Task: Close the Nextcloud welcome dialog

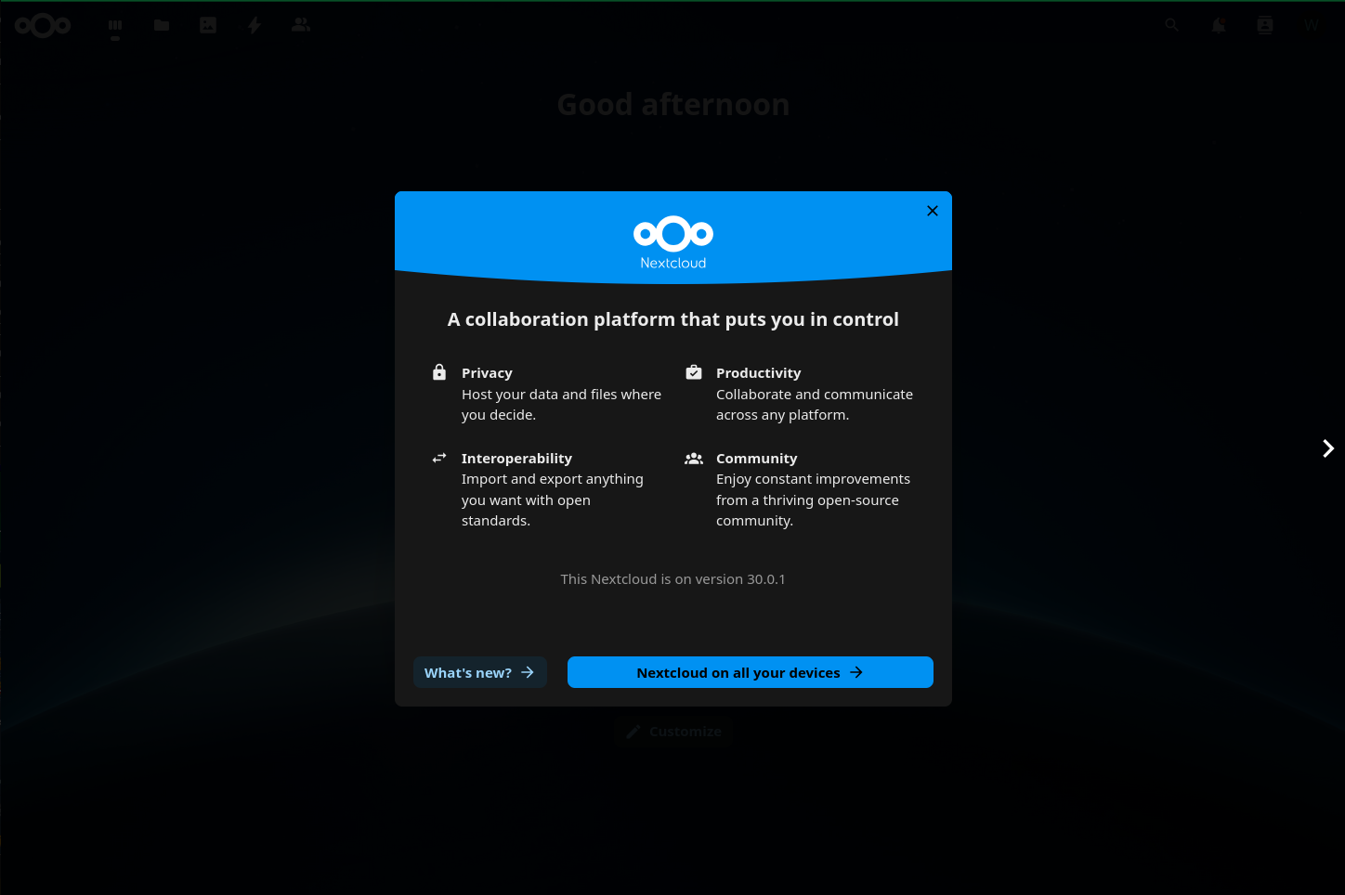Action: coord(932,211)
